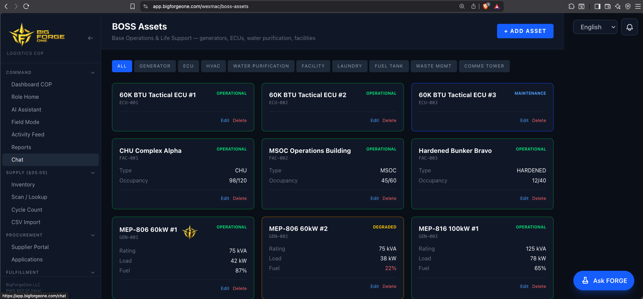The image size is (643, 299).
Task: Open the Ask FORGE assistant button
Action: (604, 281)
